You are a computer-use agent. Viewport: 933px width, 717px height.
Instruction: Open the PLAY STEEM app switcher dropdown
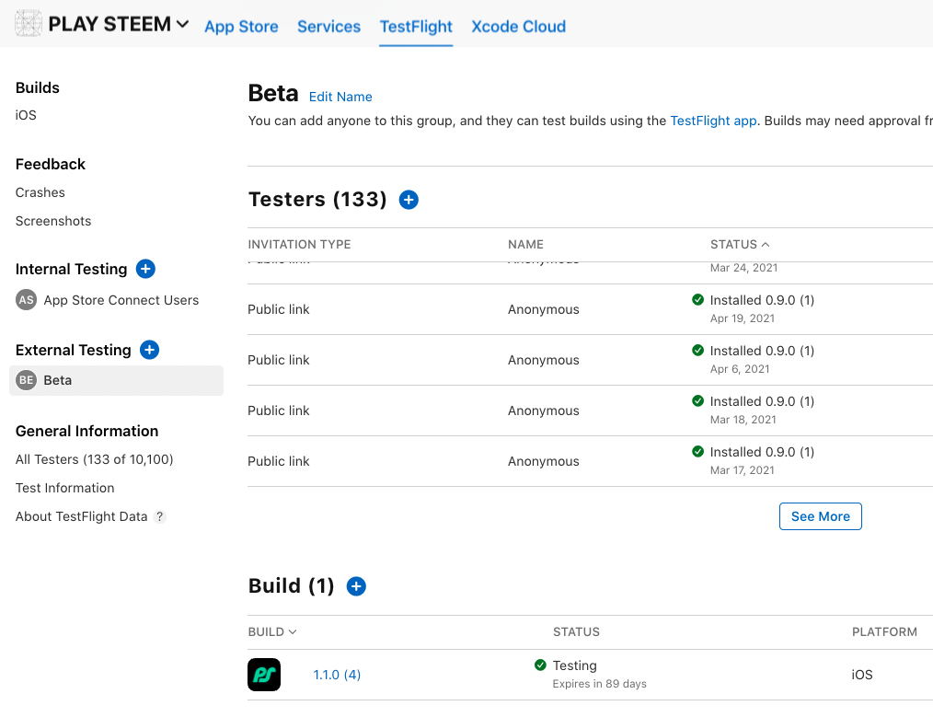click(x=183, y=25)
